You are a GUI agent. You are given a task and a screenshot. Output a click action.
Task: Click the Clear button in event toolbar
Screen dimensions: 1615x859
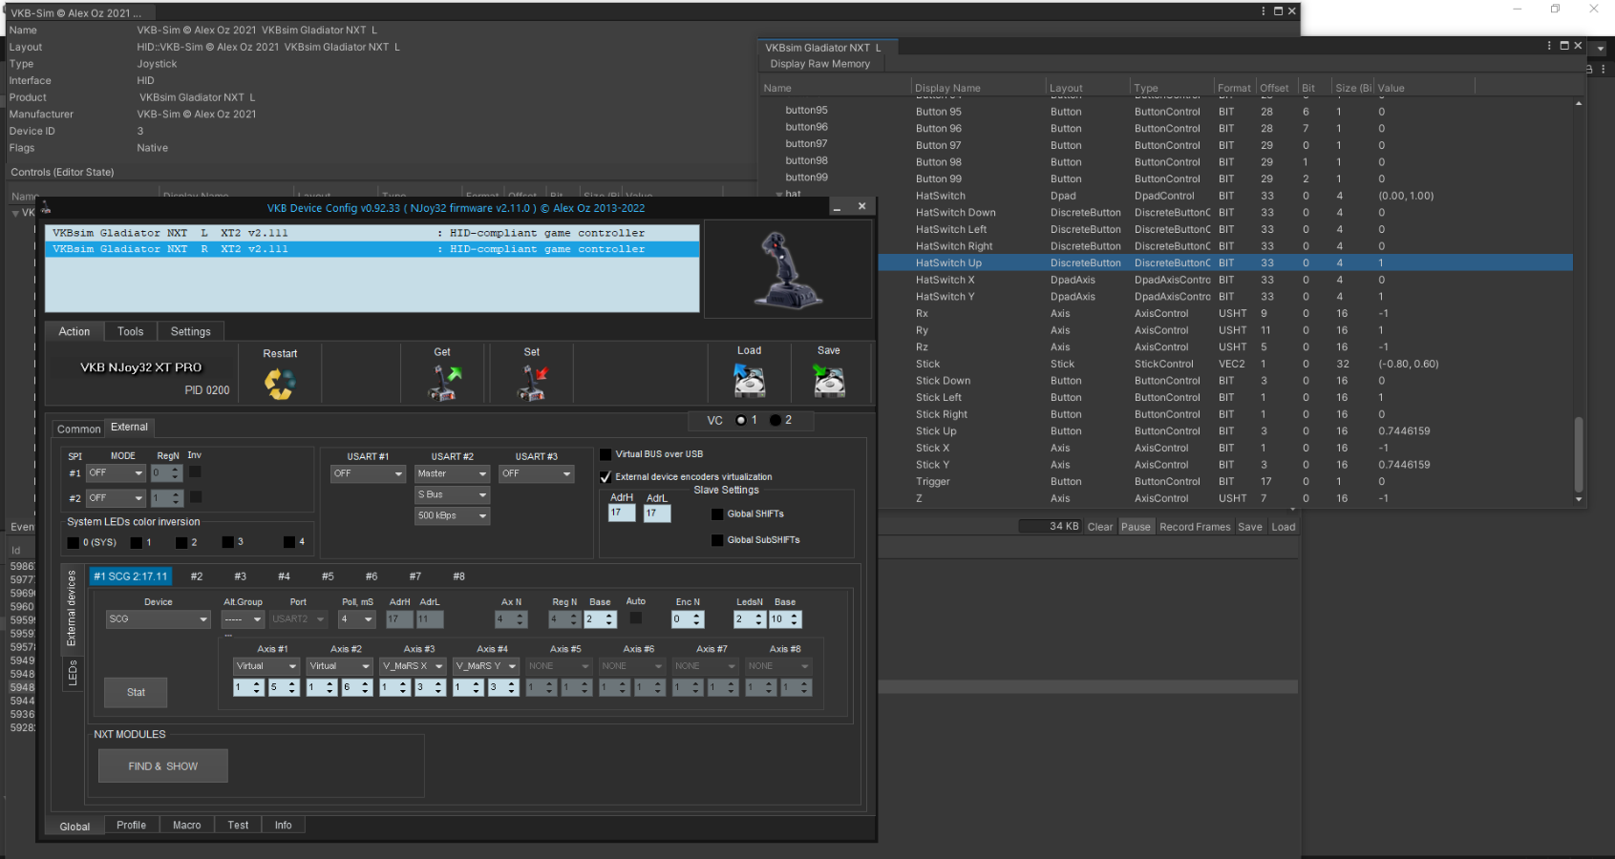[1100, 527]
